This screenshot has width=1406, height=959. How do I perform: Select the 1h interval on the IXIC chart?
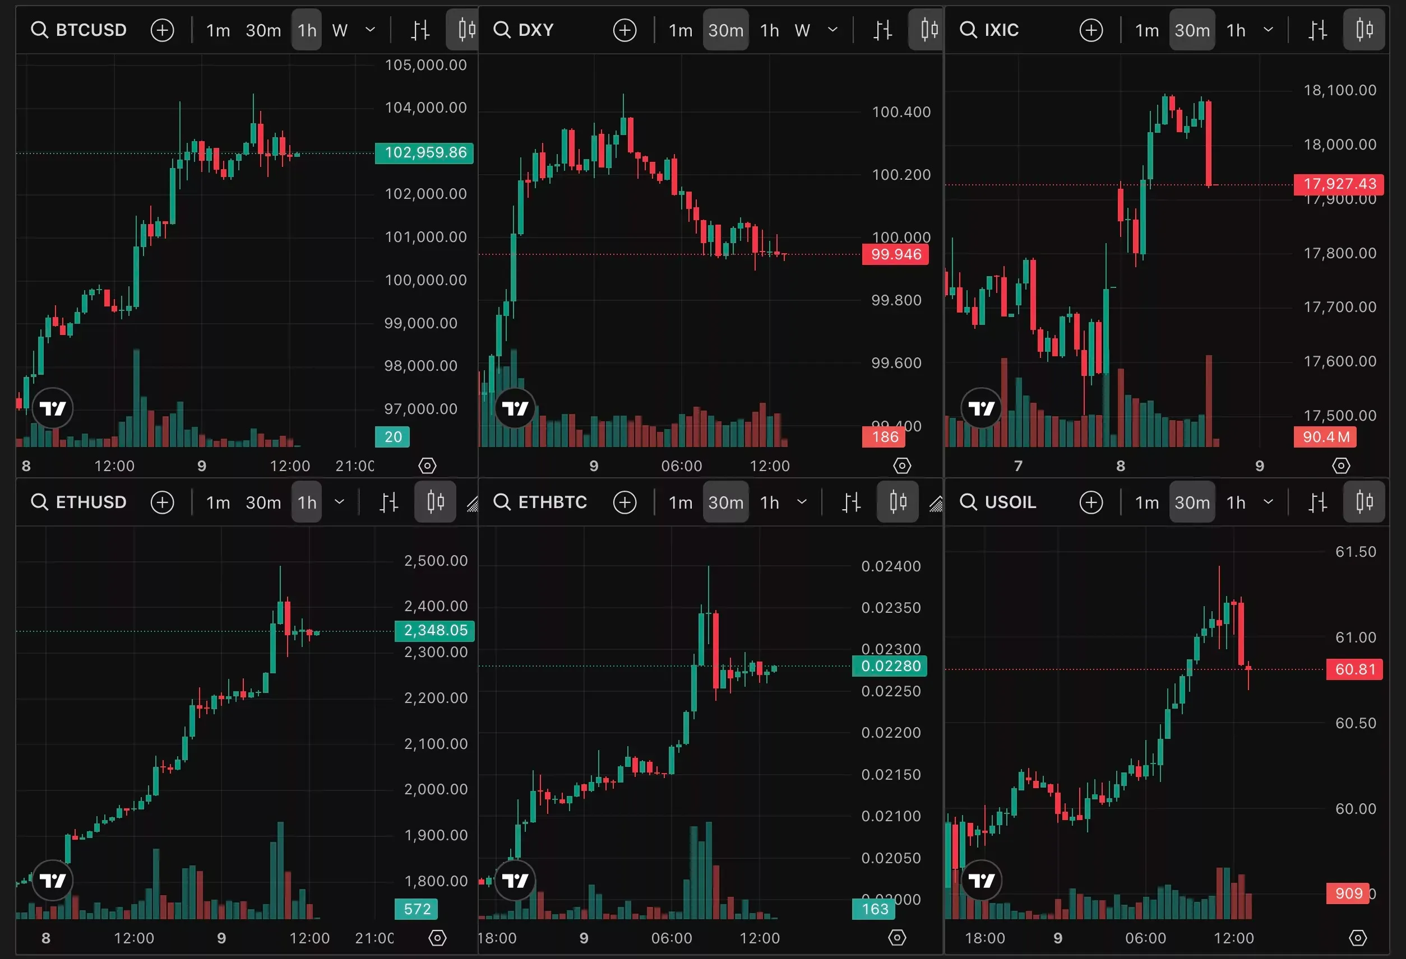click(1236, 30)
